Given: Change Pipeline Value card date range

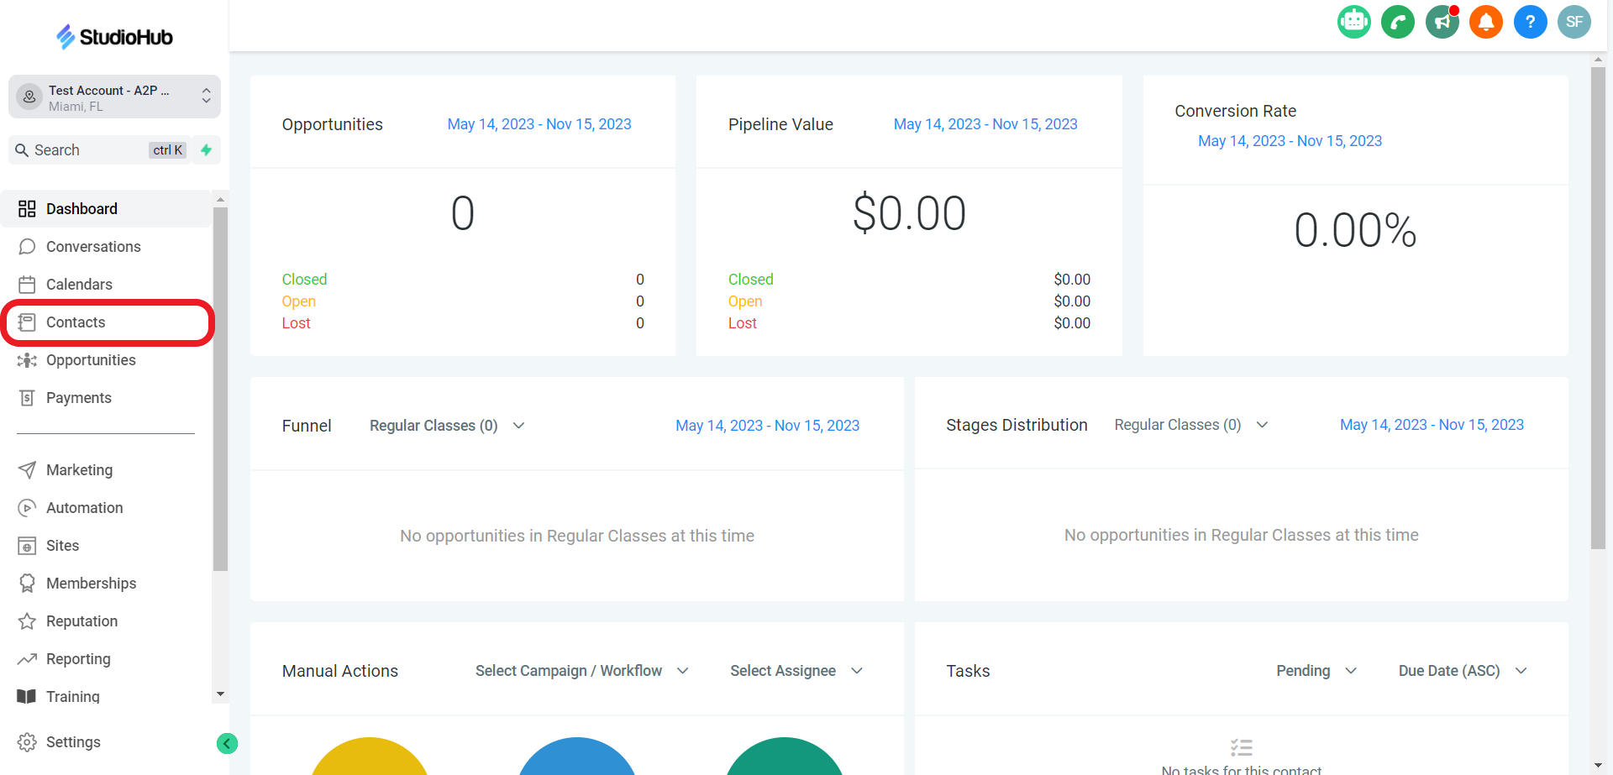Looking at the screenshot, I should (x=985, y=124).
